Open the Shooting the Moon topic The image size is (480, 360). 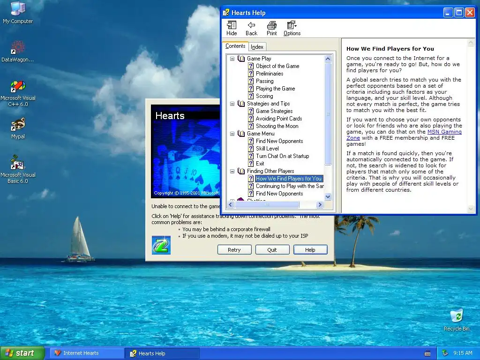pyautogui.click(x=277, y=126)
